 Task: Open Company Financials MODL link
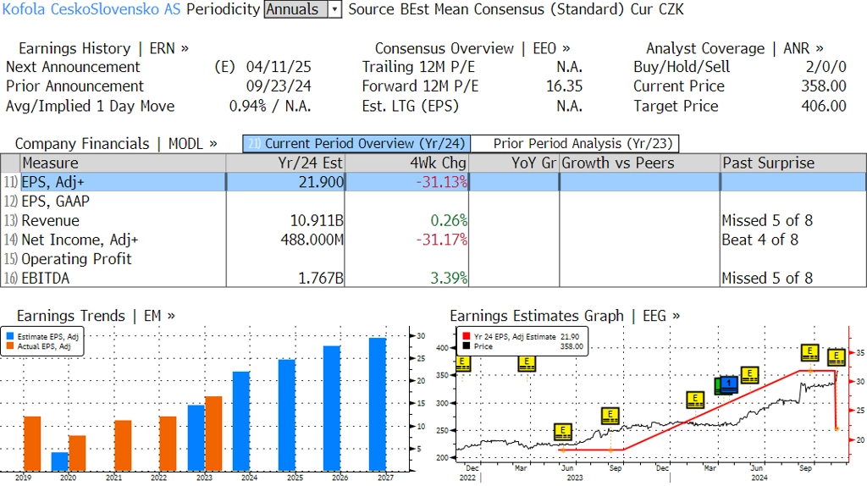click(116, 144)
